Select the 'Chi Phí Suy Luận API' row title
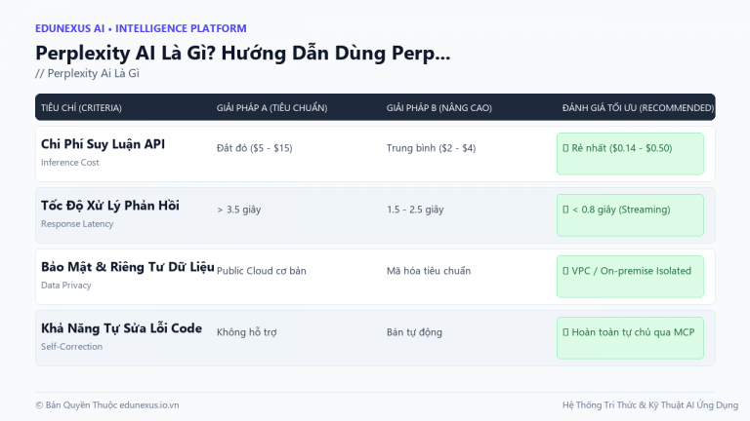 pyautogui.click(x=103, y=144)
